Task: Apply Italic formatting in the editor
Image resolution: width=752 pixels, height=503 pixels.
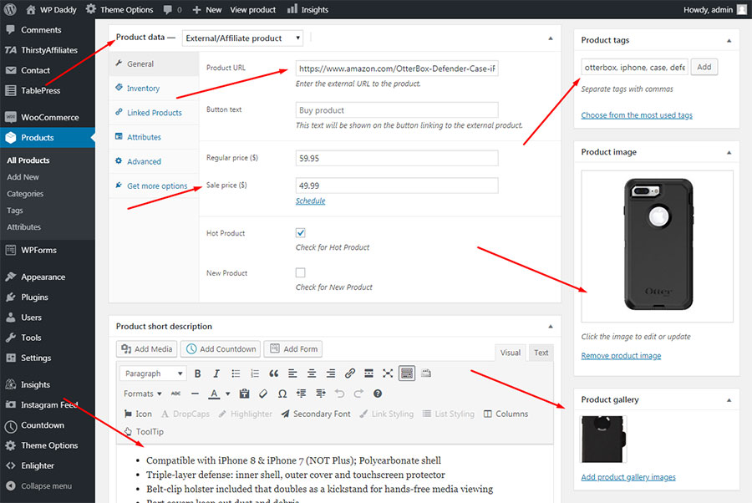Action: point(216,373)
